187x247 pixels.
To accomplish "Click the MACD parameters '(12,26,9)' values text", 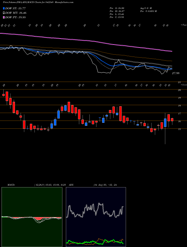I will pos(51,185).
